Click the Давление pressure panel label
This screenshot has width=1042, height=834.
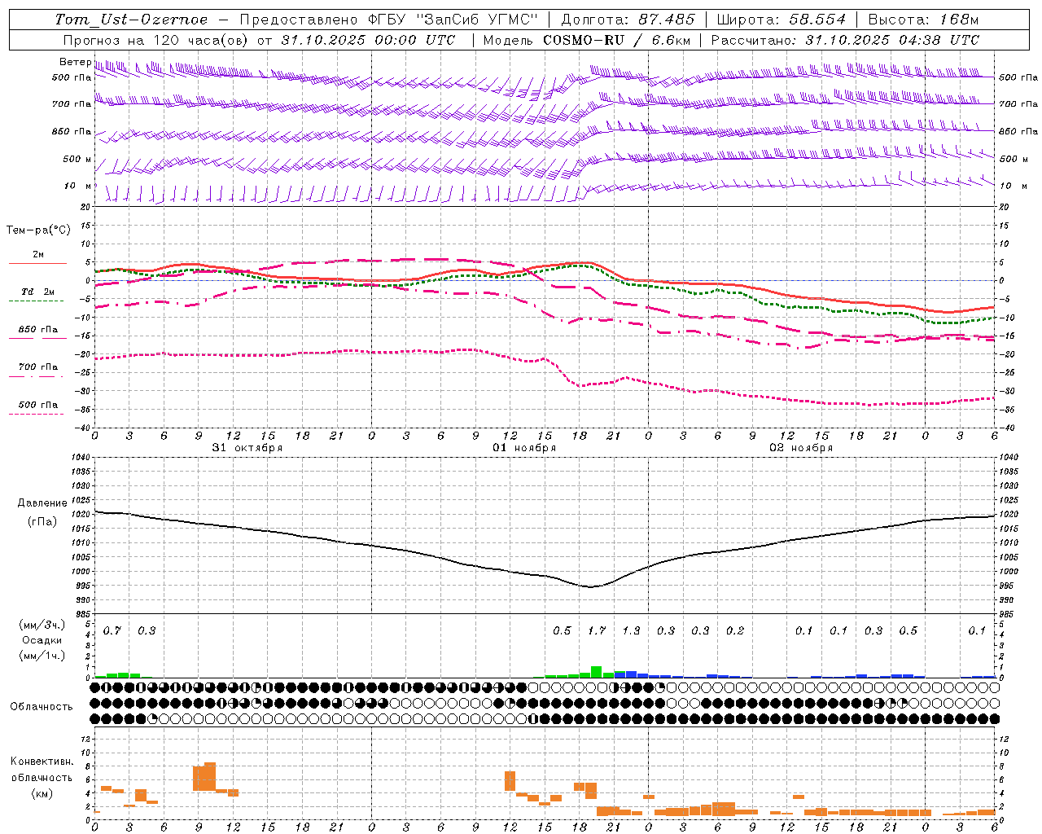[x=42, y=503]
